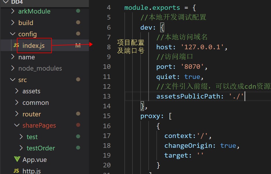
Task: Select the router folder name
Action: pyautogui.click(x=32, y=114)
